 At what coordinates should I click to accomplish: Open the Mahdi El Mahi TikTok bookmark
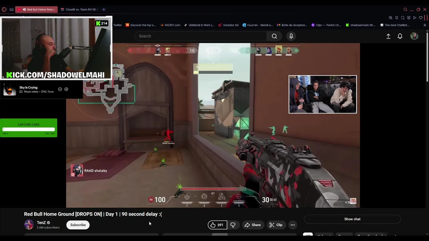tap(199, 25)
